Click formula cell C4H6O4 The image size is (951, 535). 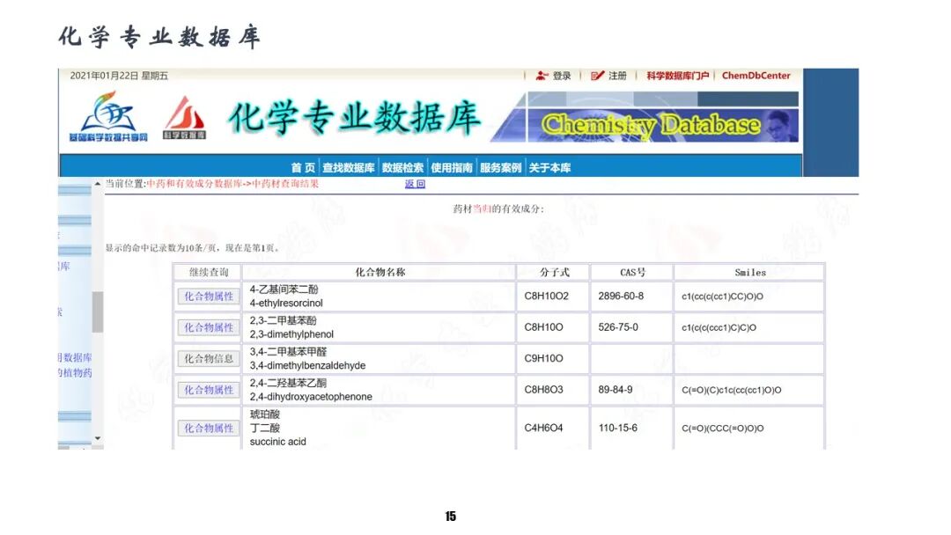coord(543,428)
